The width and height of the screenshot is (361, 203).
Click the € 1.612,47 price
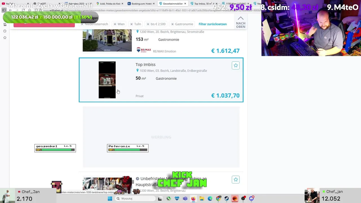coord(225,51)
